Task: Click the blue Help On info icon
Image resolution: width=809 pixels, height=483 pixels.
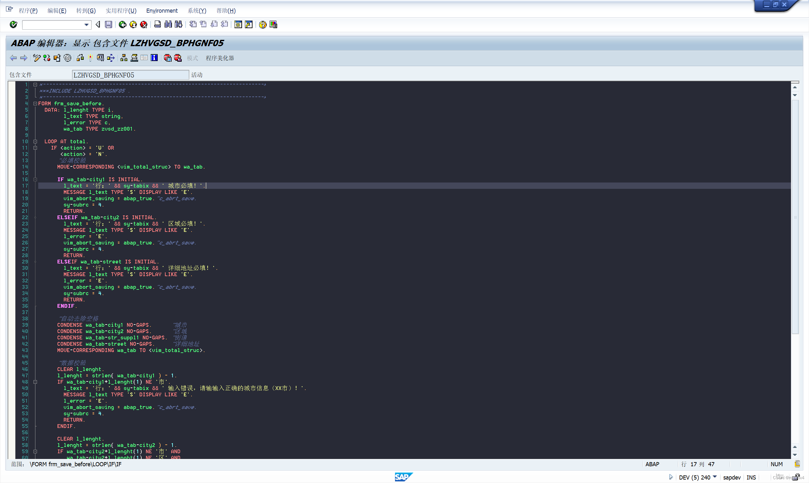Action: tap(155, 58)
